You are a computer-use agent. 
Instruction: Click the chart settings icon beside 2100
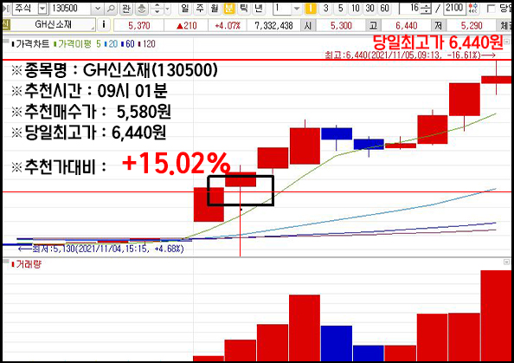point(473,8)
